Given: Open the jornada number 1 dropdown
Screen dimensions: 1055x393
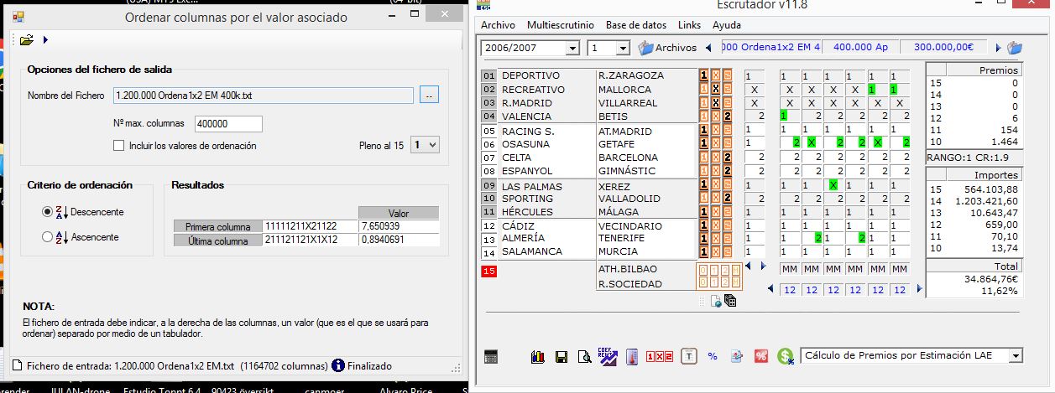Looking at the screenshot, I should coord(623,49).
